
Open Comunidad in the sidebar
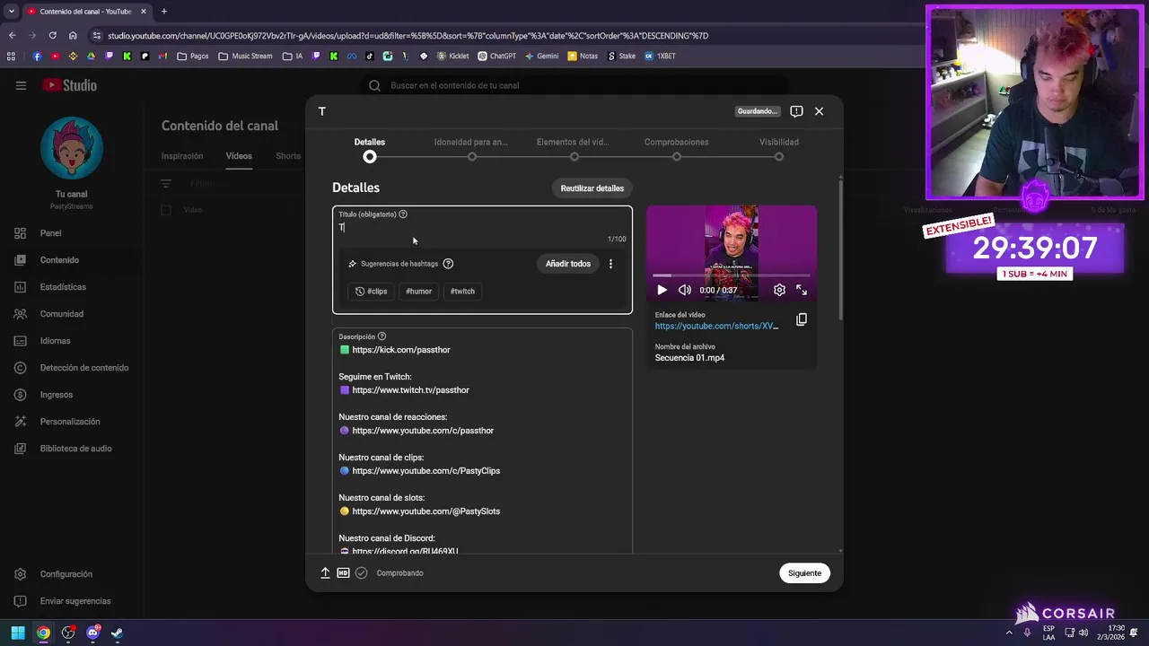tap(72, 314)
